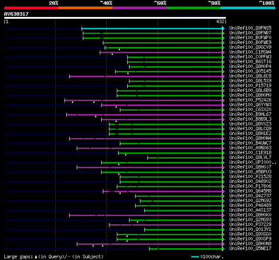Screen dimensions: 279x260
Task: Click the red 20% legend color segment
Action: (x=31, y=8)
